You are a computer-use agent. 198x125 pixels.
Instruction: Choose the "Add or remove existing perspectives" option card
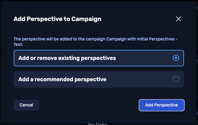coord(99,58)
